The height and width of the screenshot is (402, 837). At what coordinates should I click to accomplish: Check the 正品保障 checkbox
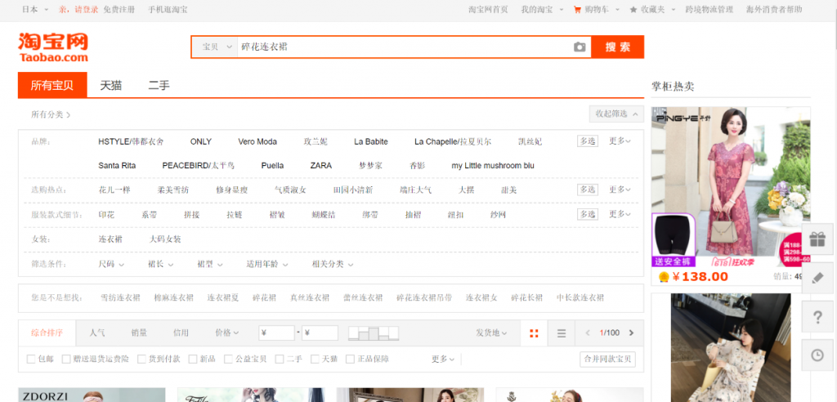pyautogui.click(x=350, y=360)
